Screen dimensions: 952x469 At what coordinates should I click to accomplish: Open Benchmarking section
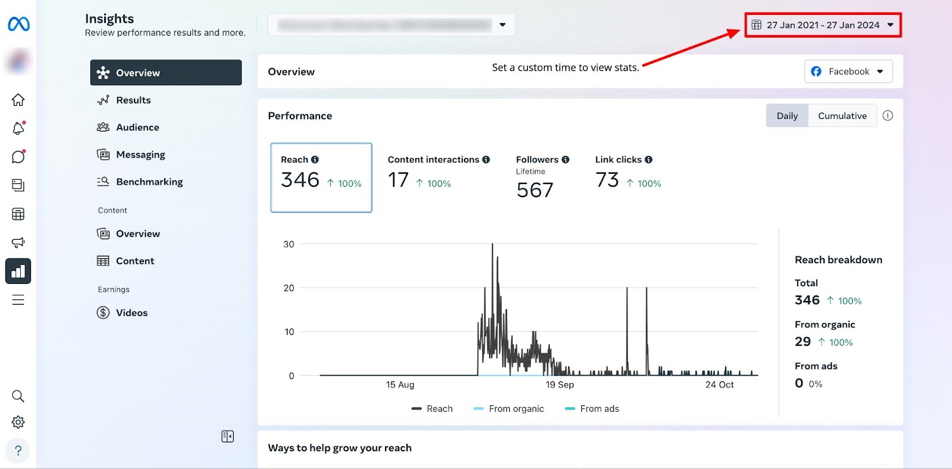[x=166, y=182]
